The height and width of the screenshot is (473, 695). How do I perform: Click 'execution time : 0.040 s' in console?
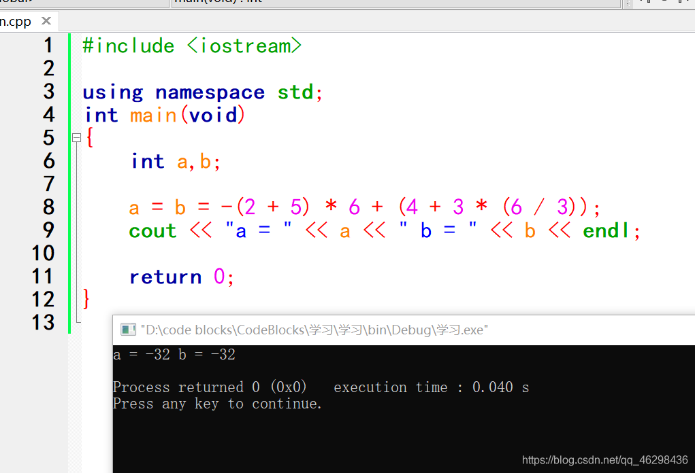[432, 387]
